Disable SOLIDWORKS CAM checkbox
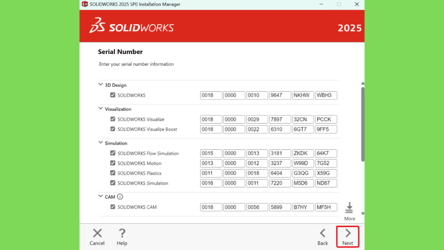Screen dimensions: 444x250 113,207
